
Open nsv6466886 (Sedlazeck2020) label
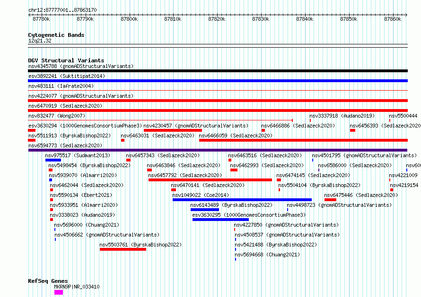click(x=298, y=126)
